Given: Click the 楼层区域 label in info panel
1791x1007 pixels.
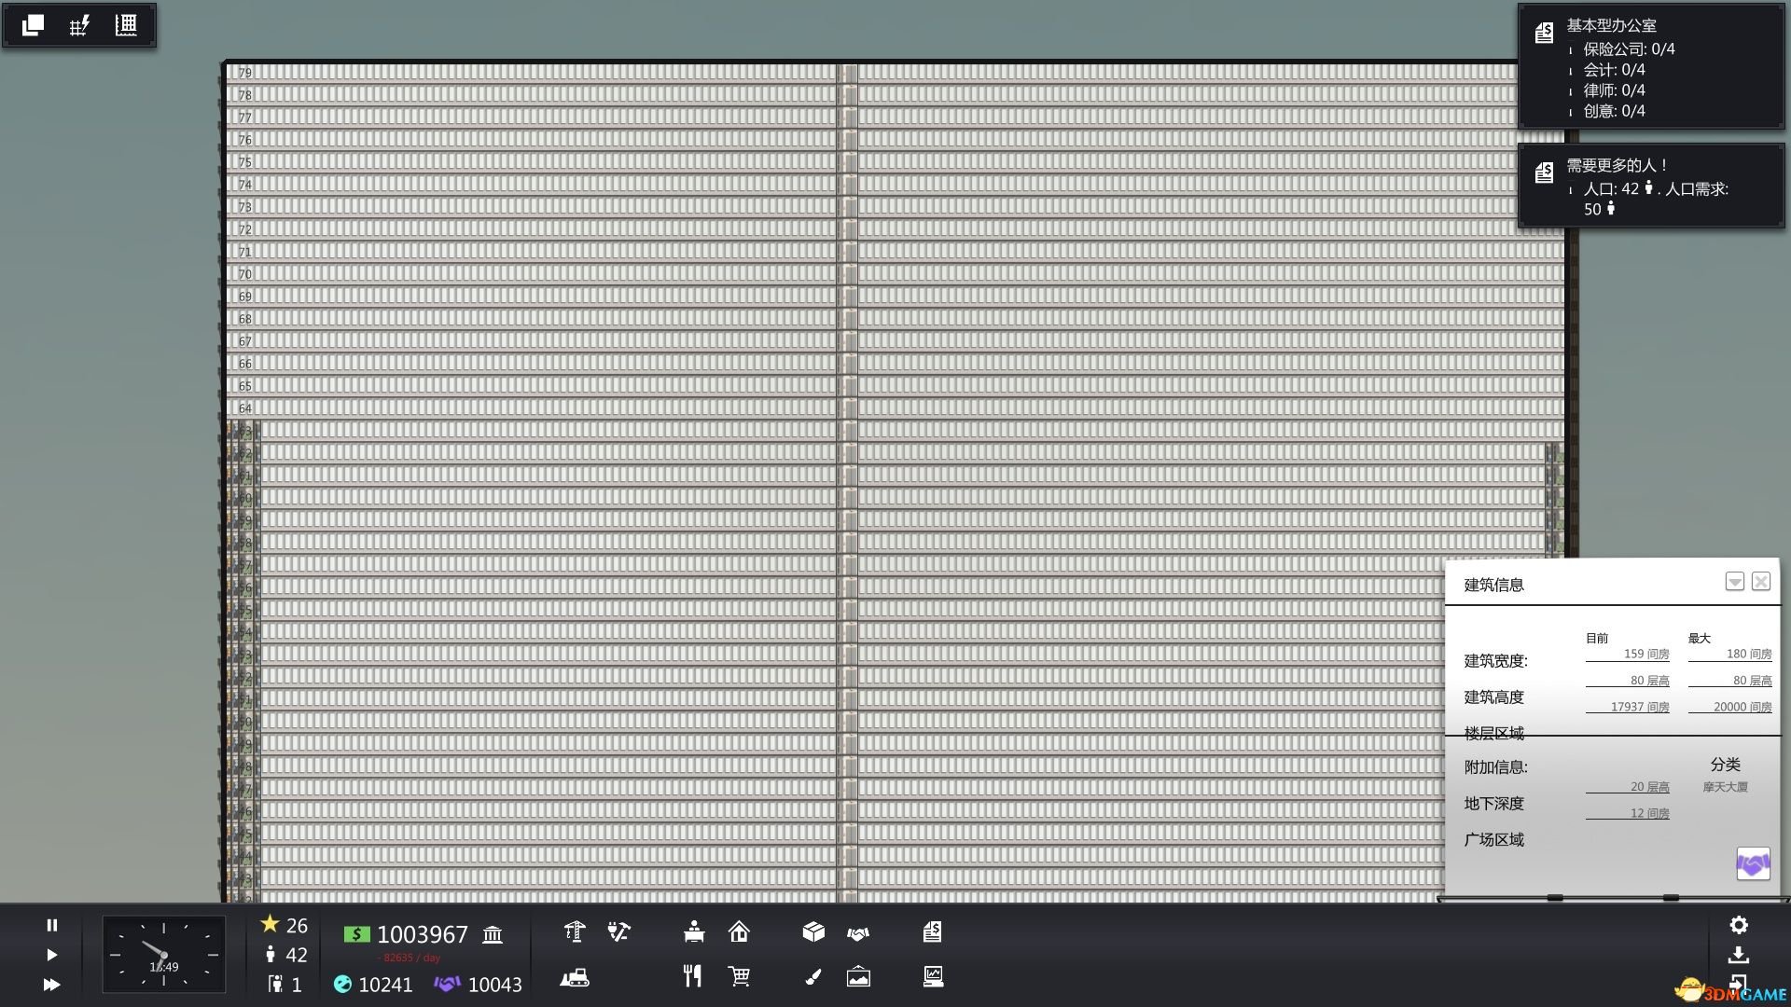Looking at the screenshot, I should (1493, 734).
